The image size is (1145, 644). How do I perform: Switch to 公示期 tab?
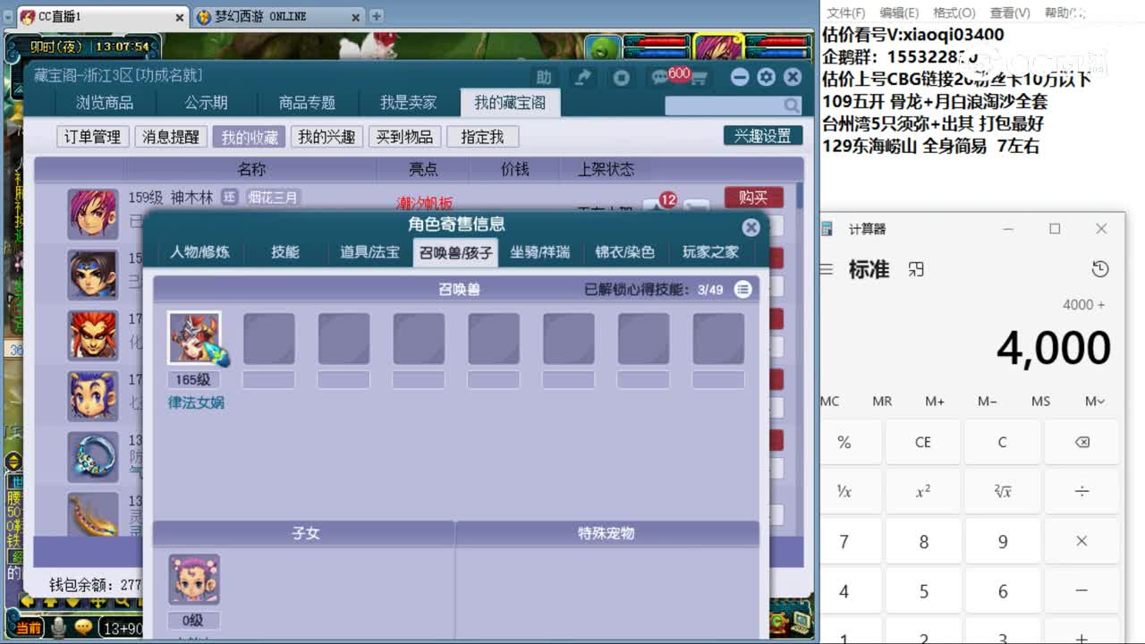click(206, 103)
